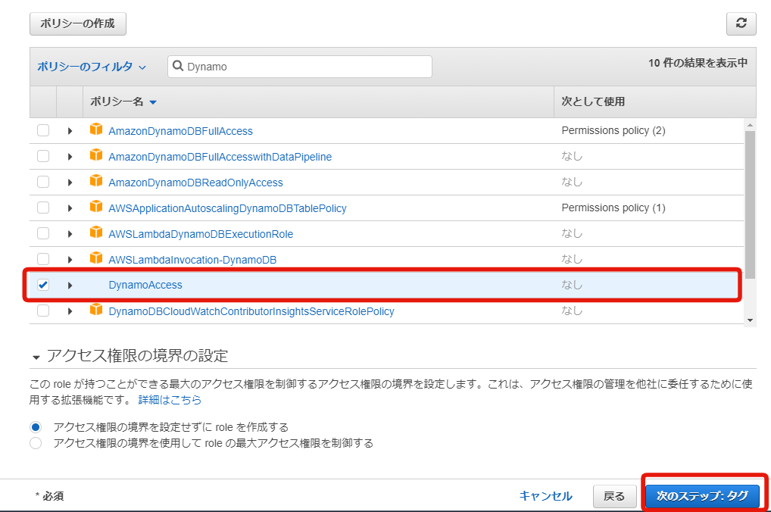This screenshot has width=771, height=512.
Task: Expand the DynamoAccess row arrow
Action: 70,286
